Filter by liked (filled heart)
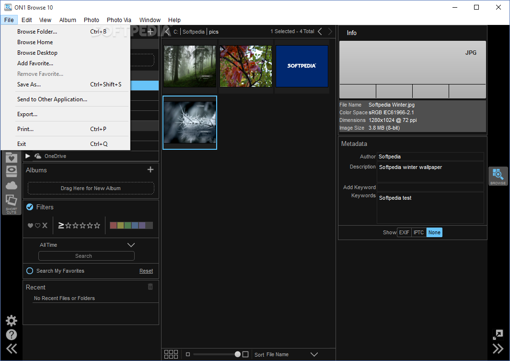The image size is (510, 361). click(x=30, y=226)
